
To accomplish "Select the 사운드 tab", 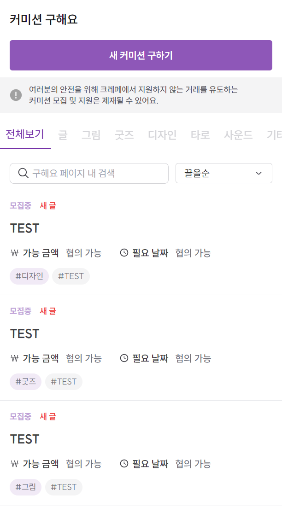I will pyautogui.click(x=238, y=135).
